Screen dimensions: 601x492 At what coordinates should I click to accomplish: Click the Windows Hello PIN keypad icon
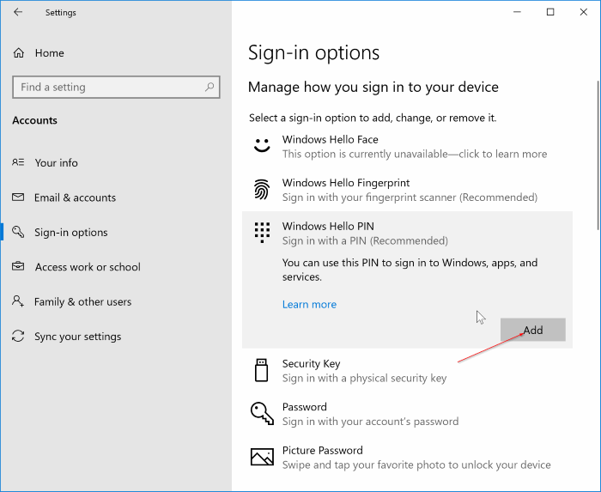point(262,233)
